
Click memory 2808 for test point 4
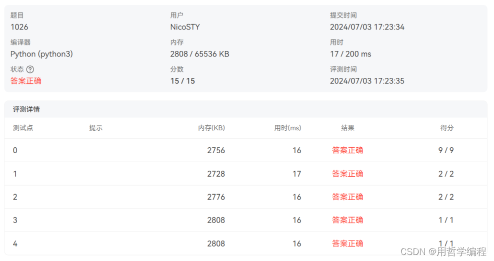pos(216,244)
